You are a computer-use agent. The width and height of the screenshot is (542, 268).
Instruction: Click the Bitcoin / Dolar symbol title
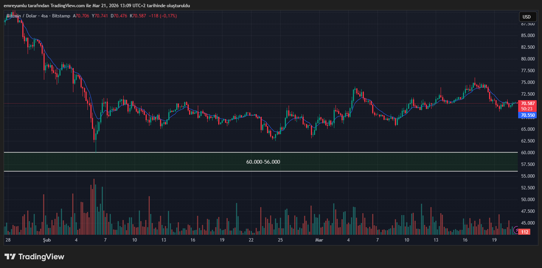(22, 16)
